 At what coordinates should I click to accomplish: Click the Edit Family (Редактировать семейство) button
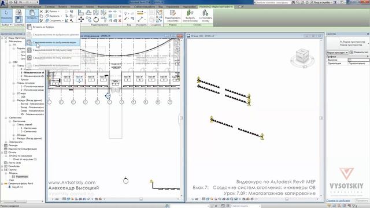pos(173,16)
